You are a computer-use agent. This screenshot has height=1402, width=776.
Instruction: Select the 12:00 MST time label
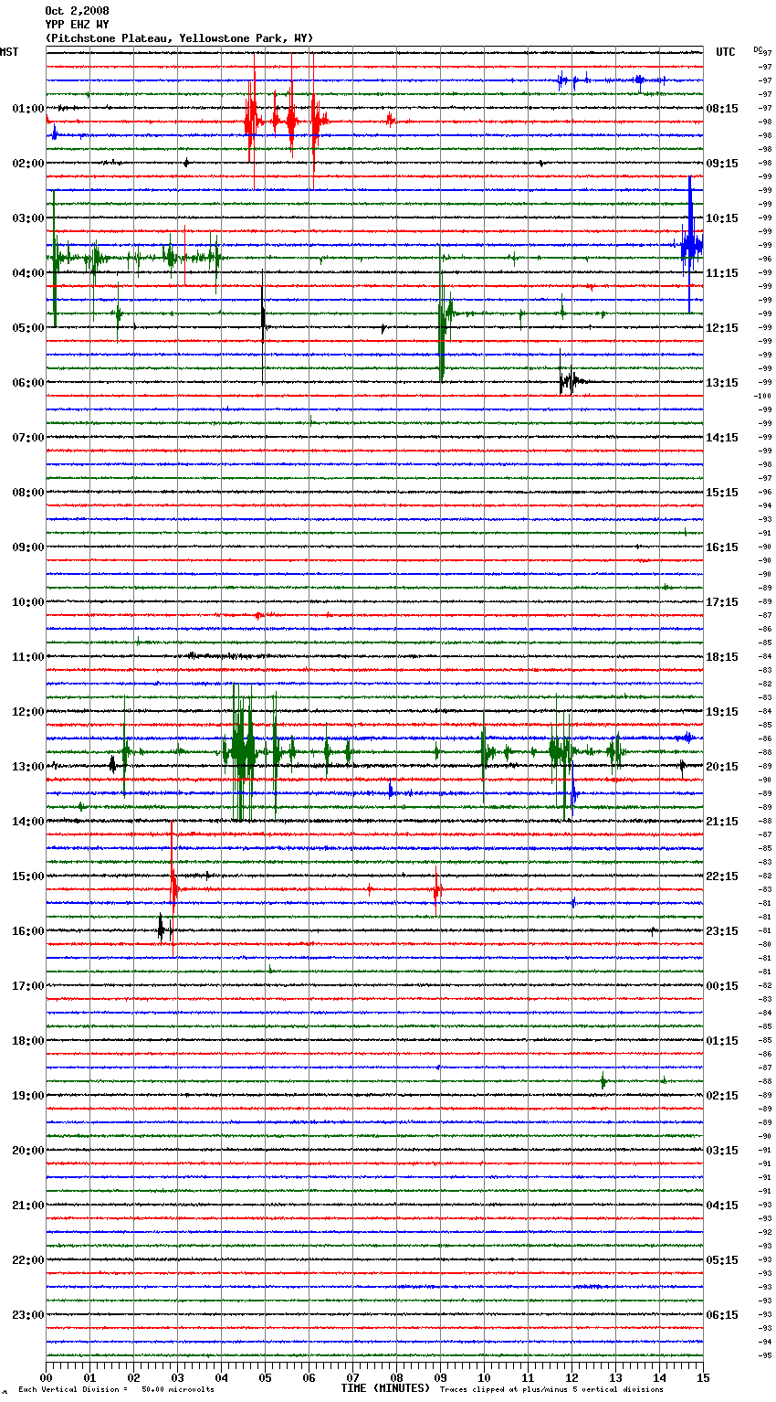point(28,711)
